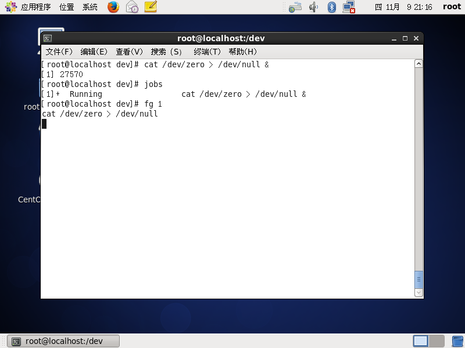Click the network connection status icon
This screenshot has width=465, height=348.
349,7
